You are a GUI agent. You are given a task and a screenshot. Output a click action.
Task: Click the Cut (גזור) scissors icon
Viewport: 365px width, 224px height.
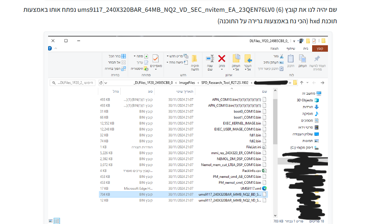281,56
